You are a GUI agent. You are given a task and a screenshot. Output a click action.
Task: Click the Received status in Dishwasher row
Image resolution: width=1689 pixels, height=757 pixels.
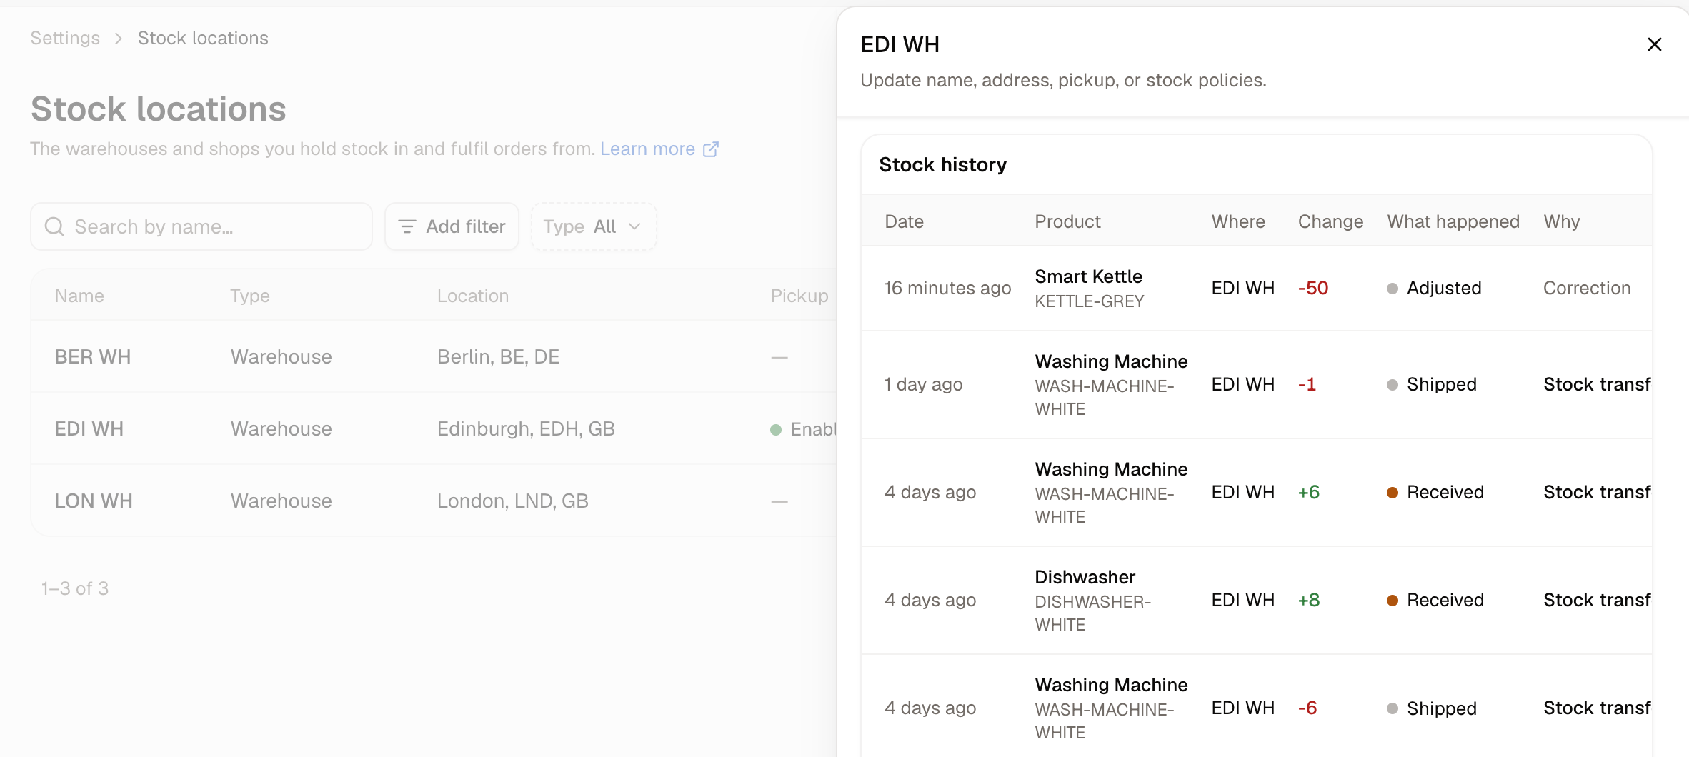point(1435,600)
